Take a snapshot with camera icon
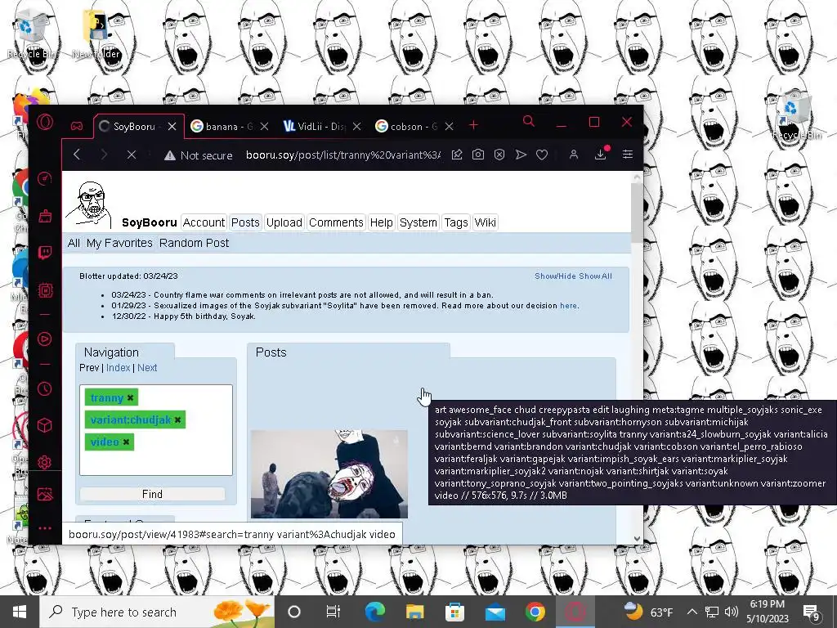Screen dimensions: 837x628 tap(478, 155)
